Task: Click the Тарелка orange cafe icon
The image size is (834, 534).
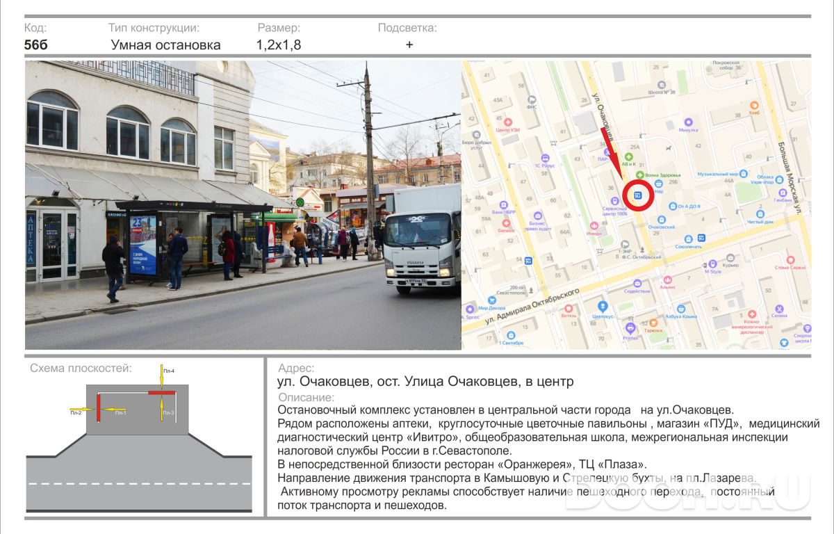Action: click(x=653, y=323)
